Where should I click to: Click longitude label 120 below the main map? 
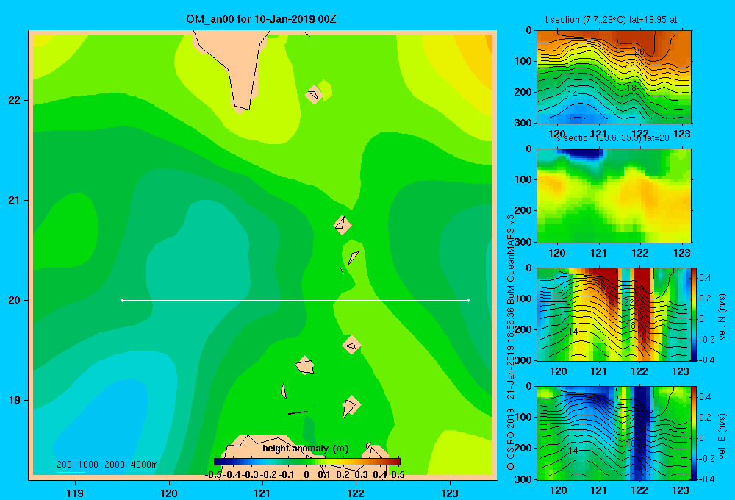(x=169, y=493)
